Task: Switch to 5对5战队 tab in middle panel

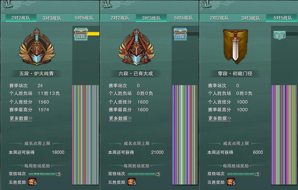Action: click(183, 18)
